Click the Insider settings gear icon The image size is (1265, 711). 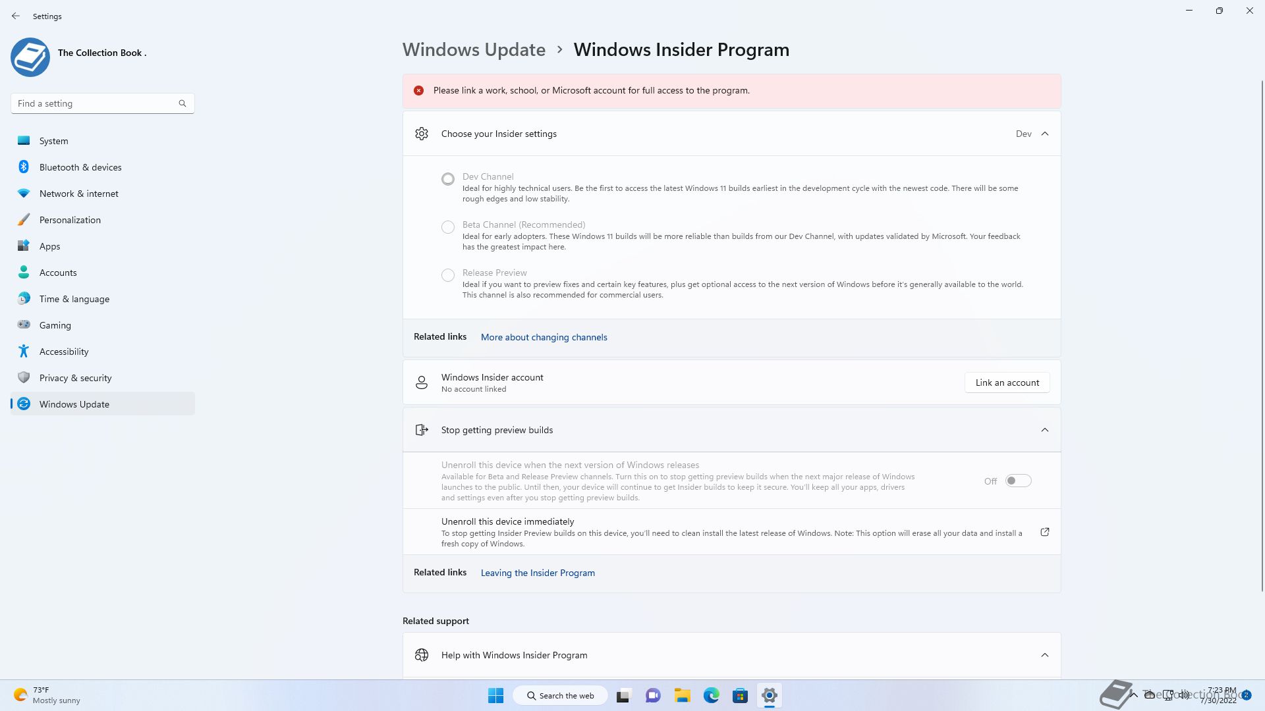[422, 134]
